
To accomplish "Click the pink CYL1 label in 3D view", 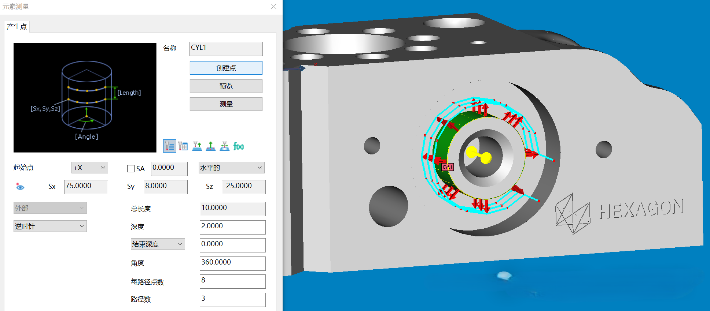I will click(x=448, y=167).
